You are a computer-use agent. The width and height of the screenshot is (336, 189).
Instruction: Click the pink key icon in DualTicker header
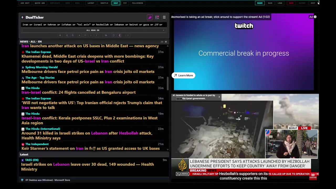click(150, 17)
